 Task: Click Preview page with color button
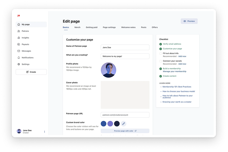coord(125,131)
